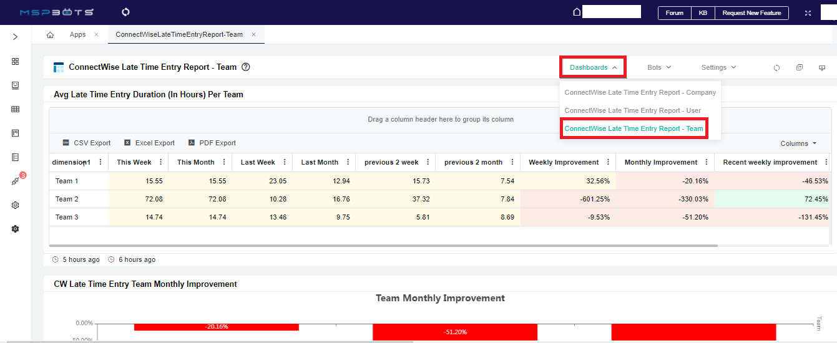Collapse the Dashboards dropdown

593,67
